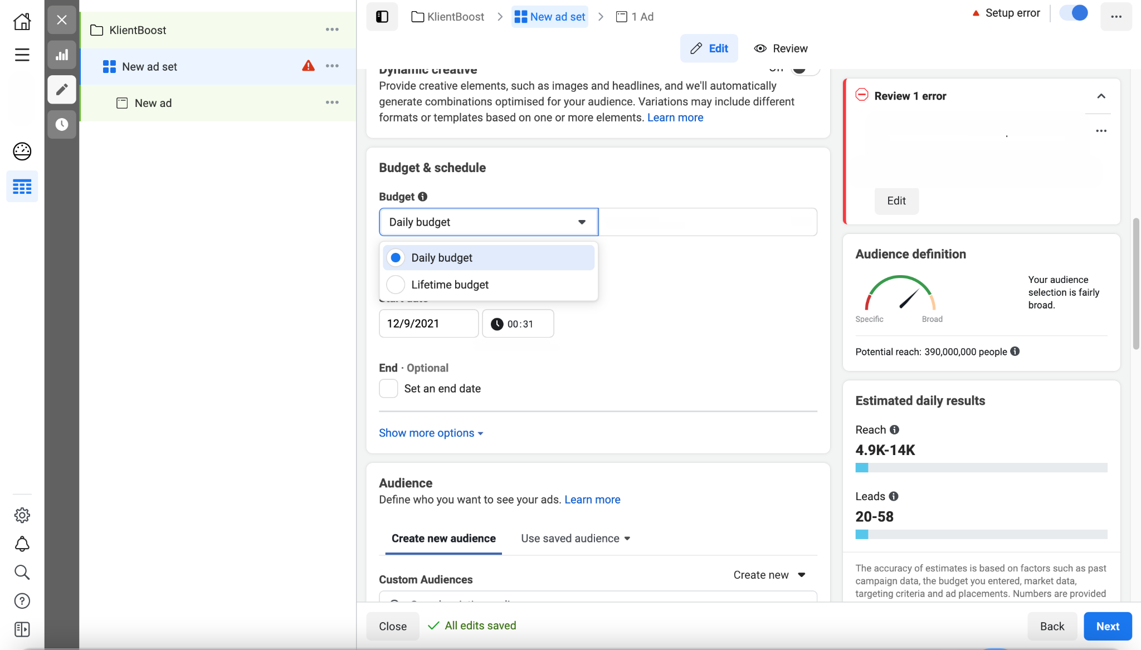Click the blue Next button
This screenshot has height=650, width=1141.
[x=1107, y=626]
